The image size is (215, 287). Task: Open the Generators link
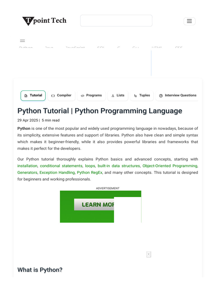click(x=27, y=172)
